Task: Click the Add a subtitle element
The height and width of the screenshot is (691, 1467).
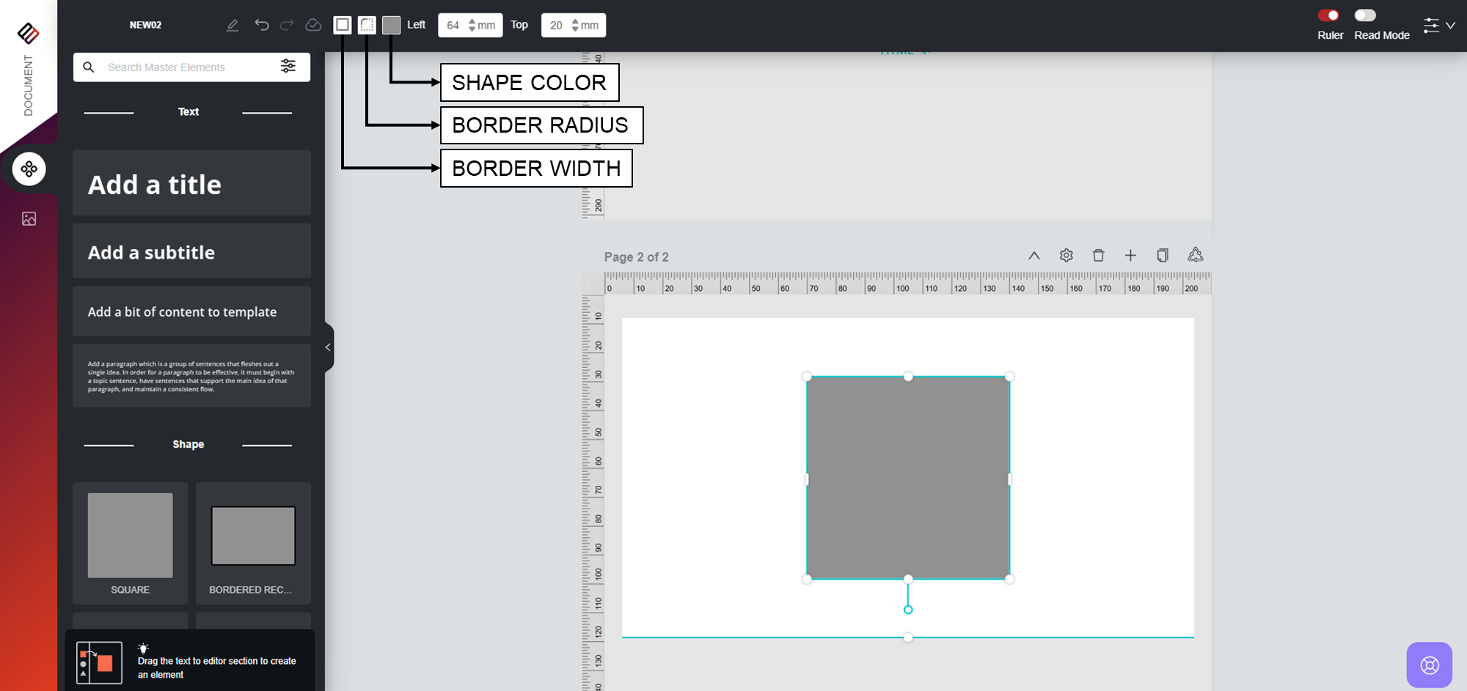Action: click(191, 252)
